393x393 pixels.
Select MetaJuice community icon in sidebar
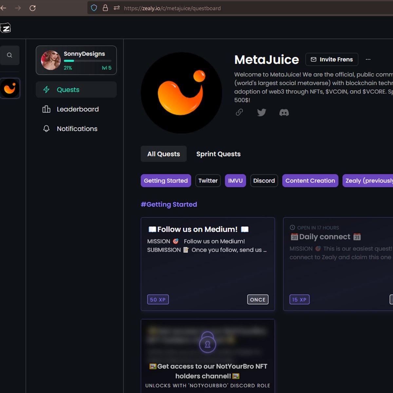10,88
